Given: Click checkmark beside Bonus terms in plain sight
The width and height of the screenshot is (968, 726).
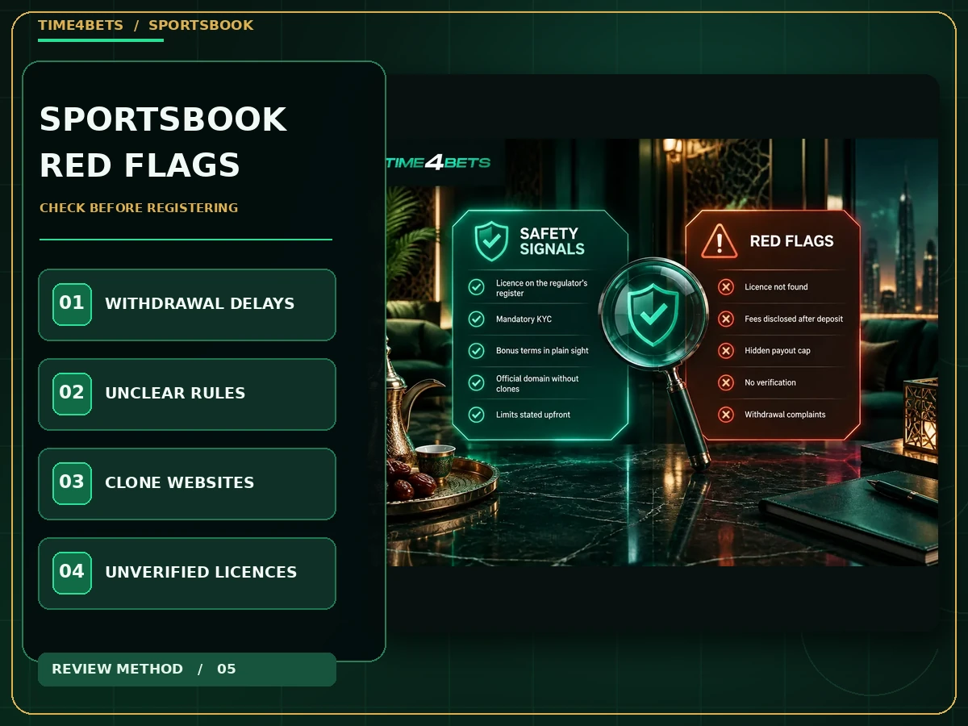Looking at the screenshot, I should pos(477,351).
